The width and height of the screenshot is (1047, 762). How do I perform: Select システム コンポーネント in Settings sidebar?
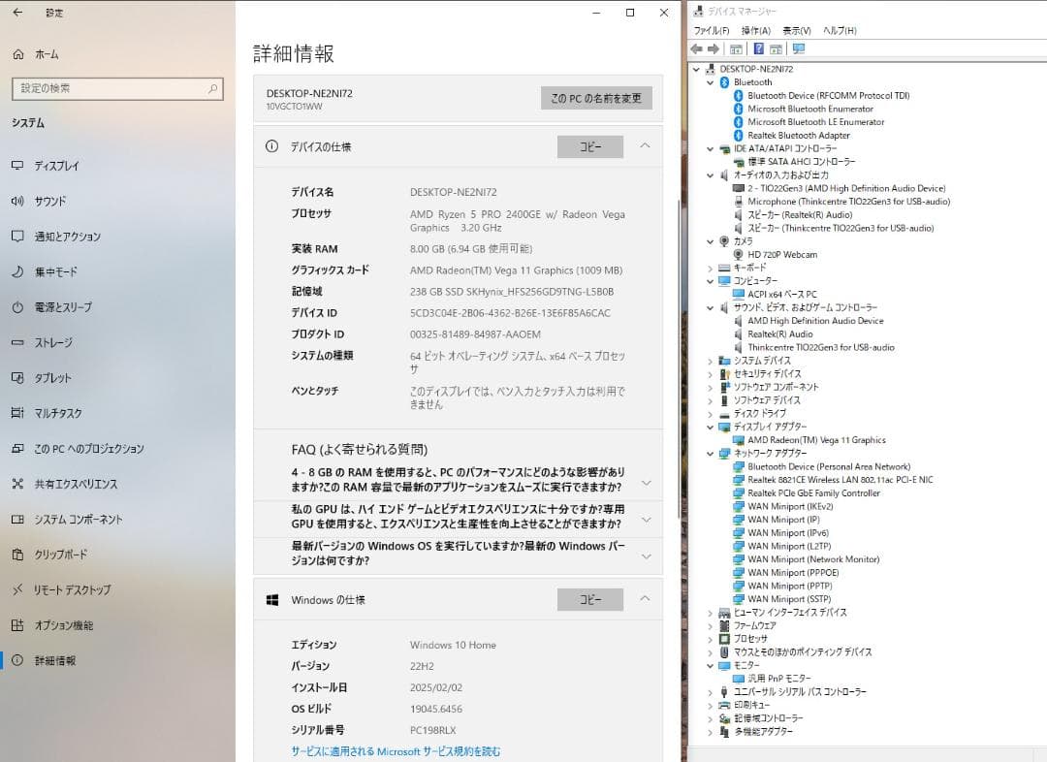pyautogui.click(x=117, y=519)
